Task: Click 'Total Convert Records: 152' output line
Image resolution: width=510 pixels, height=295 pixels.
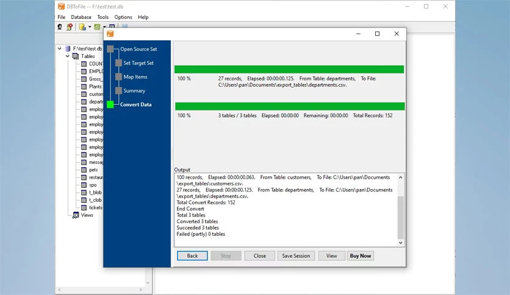Action: 206,202
